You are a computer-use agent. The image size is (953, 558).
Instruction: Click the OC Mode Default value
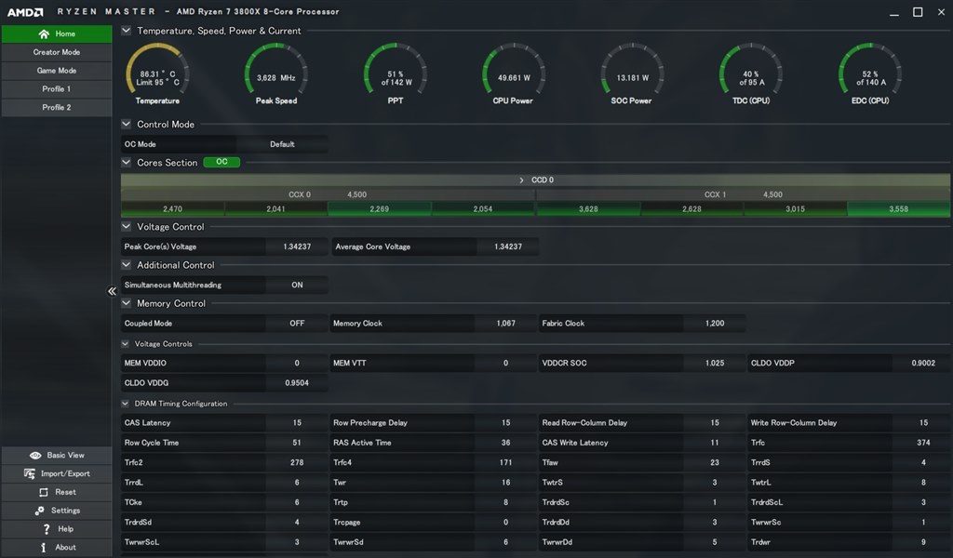click(x=282, y=144)
